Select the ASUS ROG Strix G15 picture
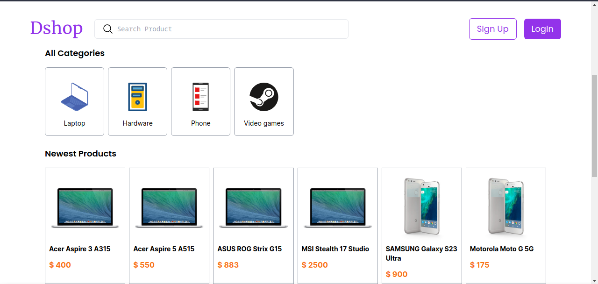Viewport: 598px width, 284px height. click(253, 208)
